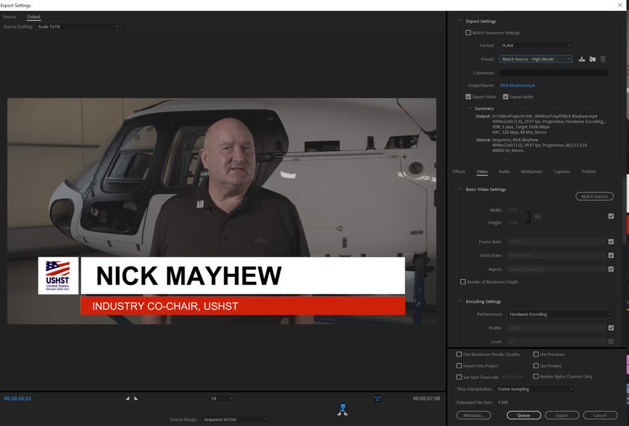Uncheck the Export Audio checkbox
The image size is (629, 426).
click(506, 97)
